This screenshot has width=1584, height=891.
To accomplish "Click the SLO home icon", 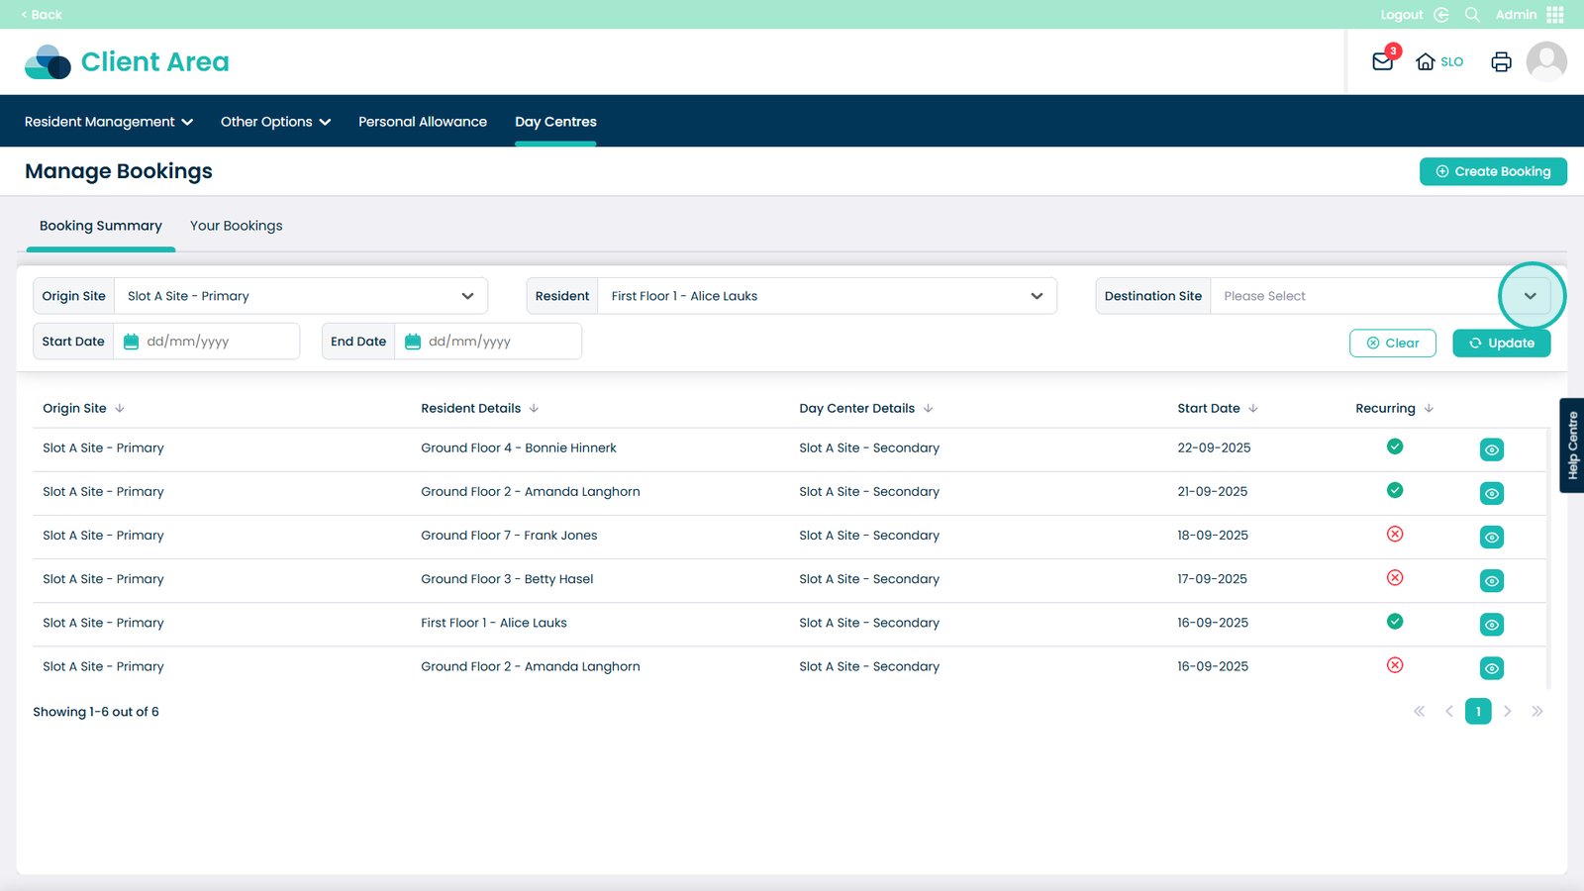I will click(1426, 61).
